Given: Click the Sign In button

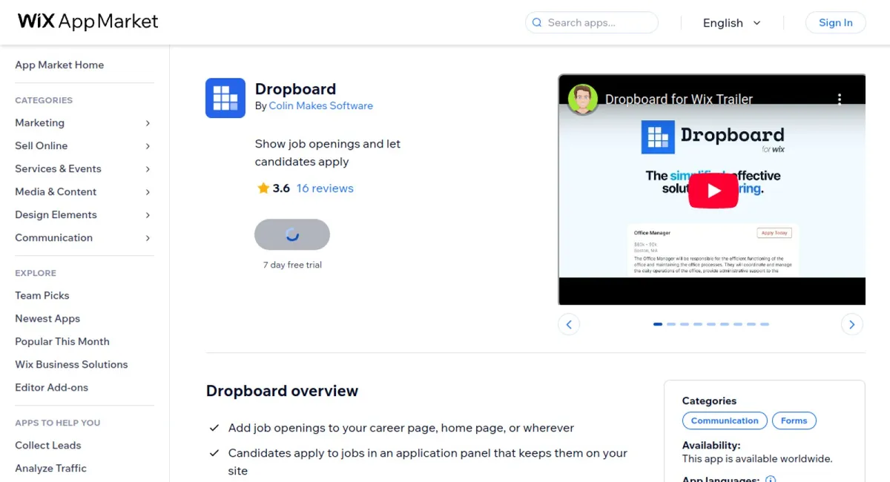Looking at the screenshot, I should [835, 22].
